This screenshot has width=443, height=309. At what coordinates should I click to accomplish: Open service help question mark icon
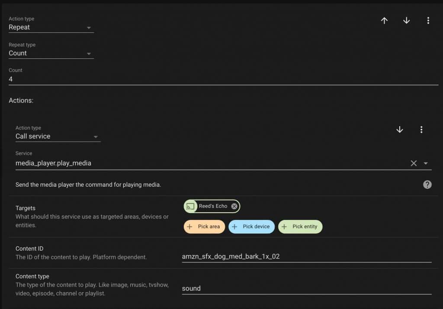[x=427, y=185]
